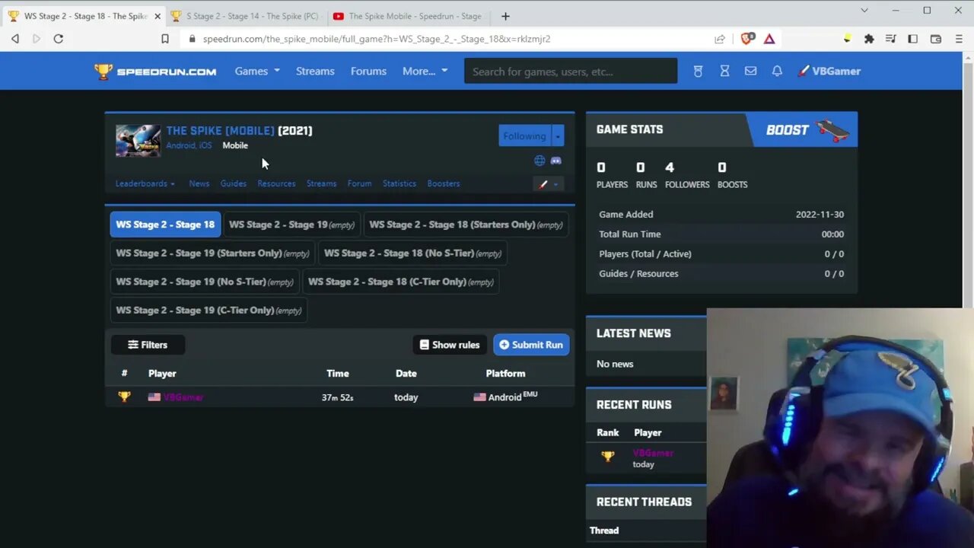This screenshot has height=548, width=974.
Task: Open the mail messages icon
Action: pos(750,71)
